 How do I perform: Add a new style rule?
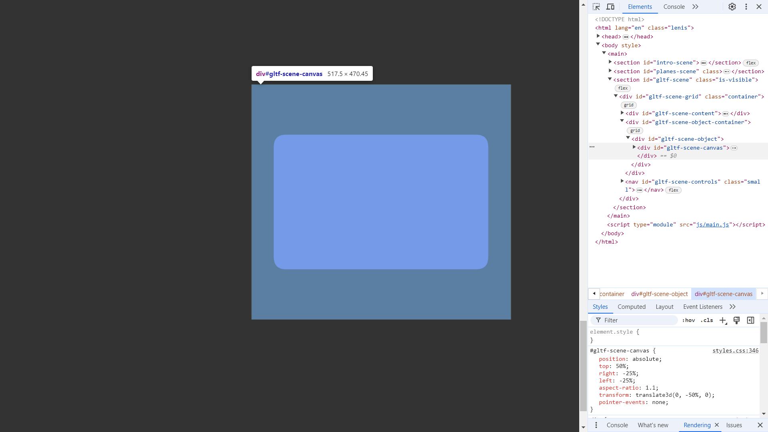pos(723,320)
